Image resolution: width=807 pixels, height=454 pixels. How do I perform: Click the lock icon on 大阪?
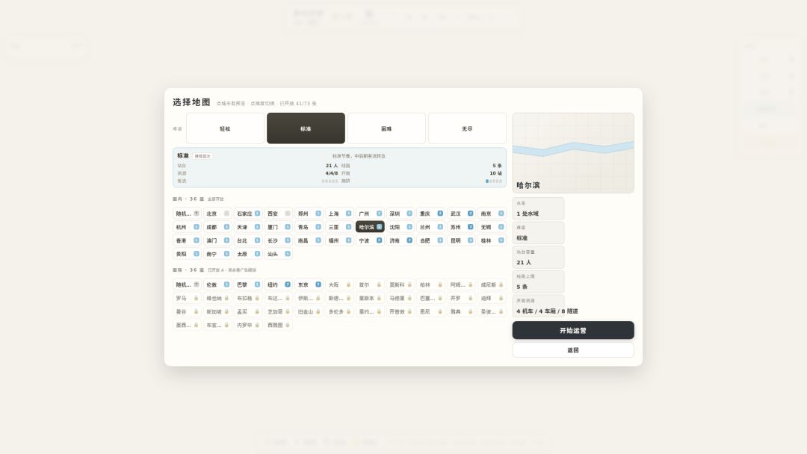pyautogui.click(x=348, y=284)
